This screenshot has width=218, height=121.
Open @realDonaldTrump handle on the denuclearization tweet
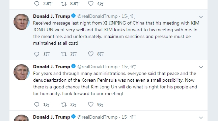(97, 67)
